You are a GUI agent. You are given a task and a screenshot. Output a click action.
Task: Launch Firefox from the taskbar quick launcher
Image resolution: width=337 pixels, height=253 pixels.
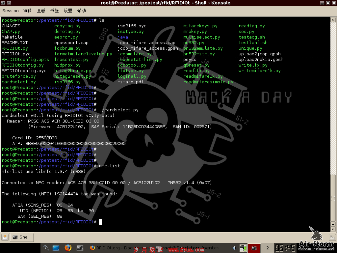point(68,248)
